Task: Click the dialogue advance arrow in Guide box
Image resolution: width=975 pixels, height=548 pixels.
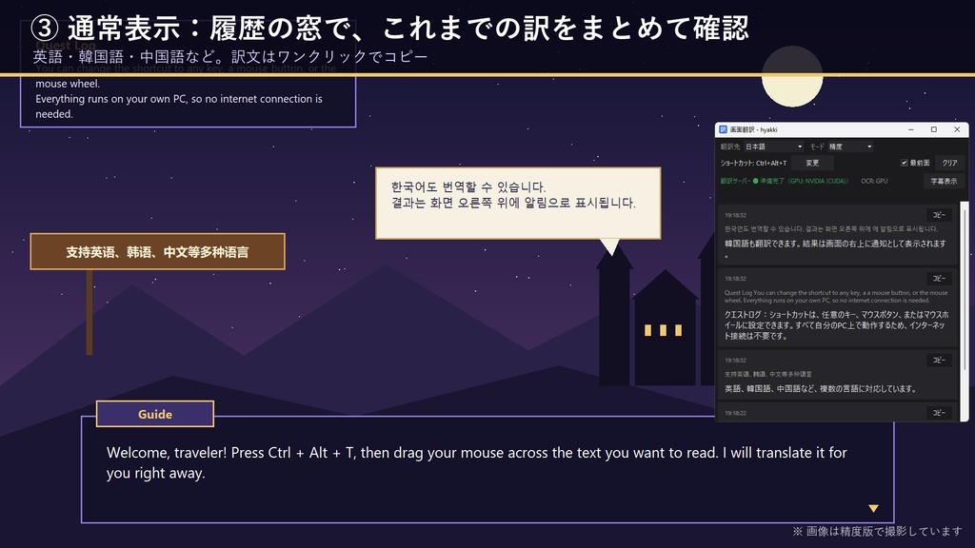Action: [x=874, y=508]
